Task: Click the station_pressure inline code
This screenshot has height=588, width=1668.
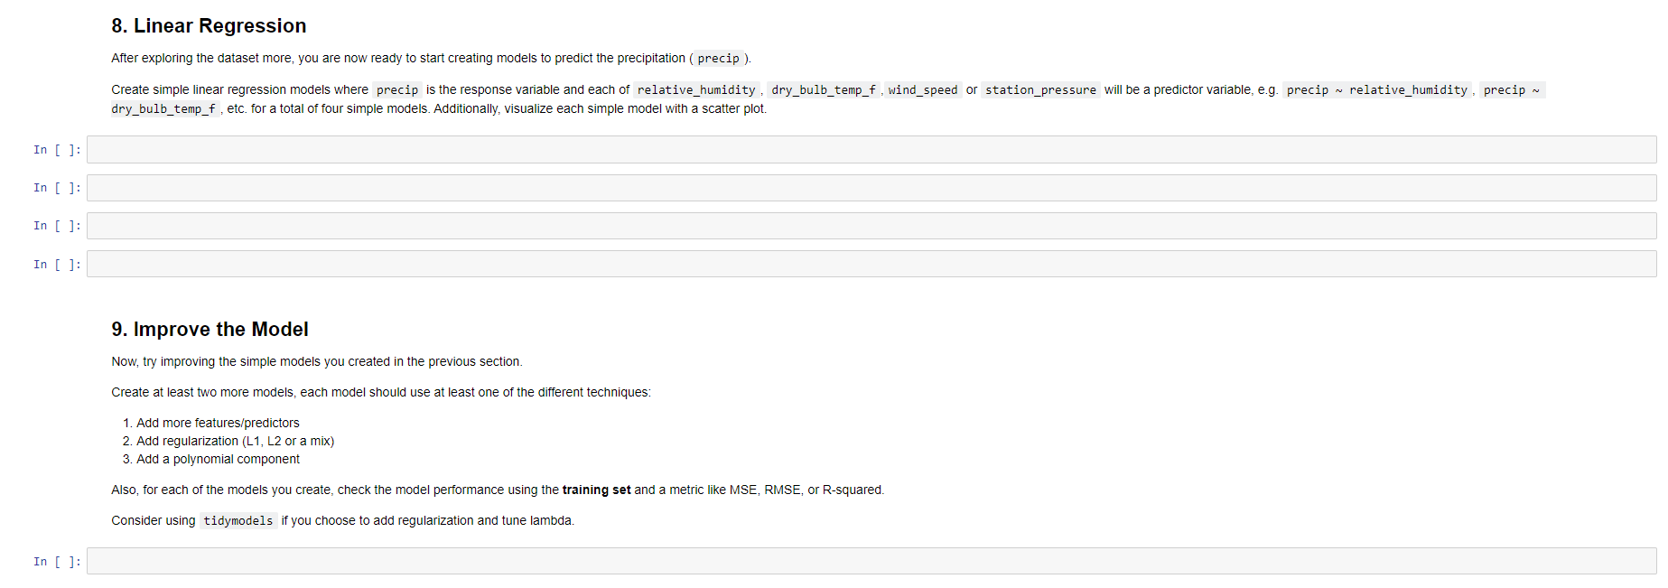Action: coord(1040,89)
